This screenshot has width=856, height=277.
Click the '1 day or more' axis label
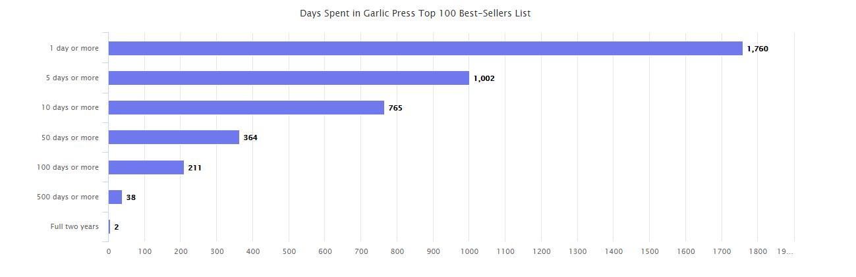[x=74, y=48]
